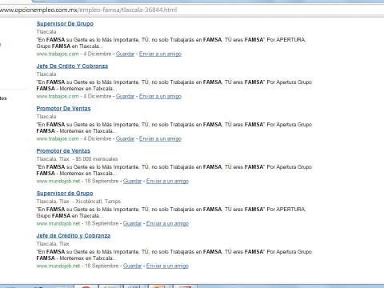This screenshot has width=384, height=288.
Task: Save the Jefe De Crdito Y Cobranza job
Action: [x=125, y=96]
